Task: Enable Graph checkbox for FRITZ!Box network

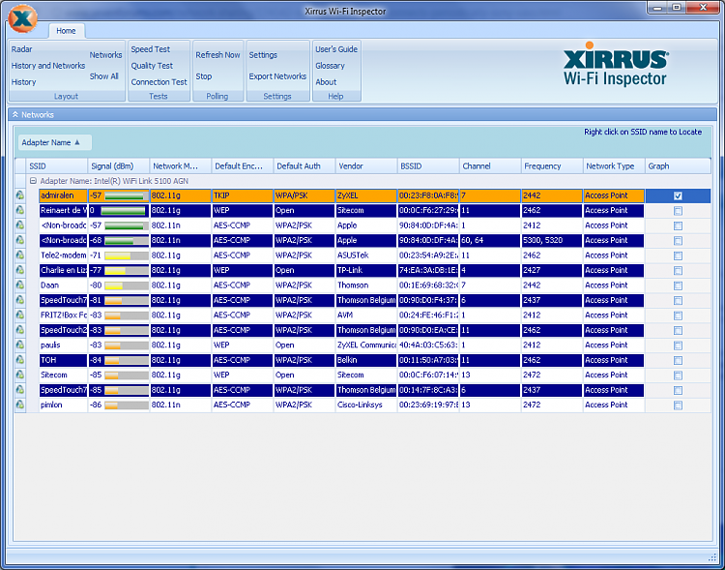Action: coord(678,315)
